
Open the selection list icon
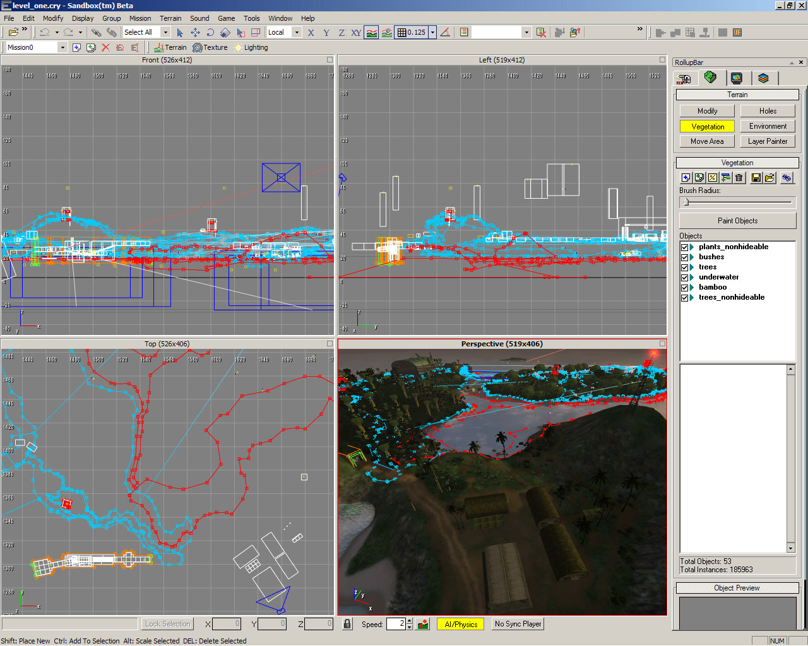tap(464, 32)
